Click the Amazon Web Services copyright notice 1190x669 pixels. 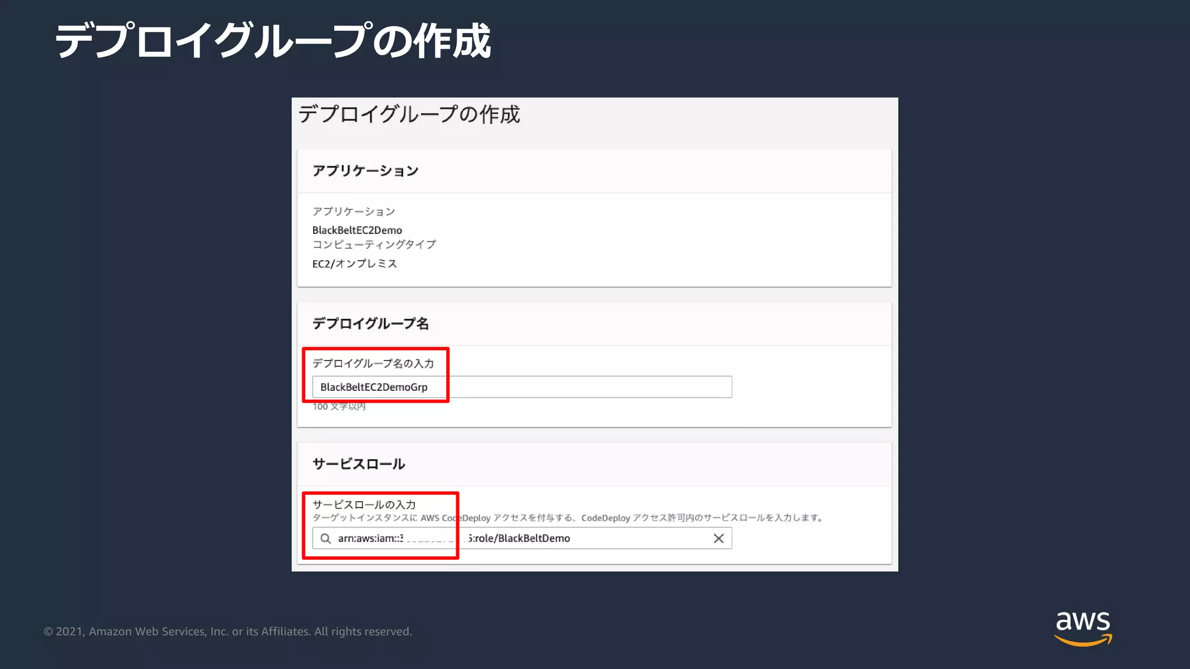pyautogui.click(x=228, y=631)
